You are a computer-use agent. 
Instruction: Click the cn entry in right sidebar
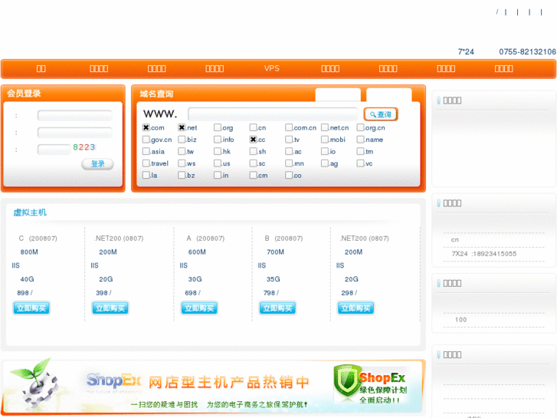pos(454,239)
